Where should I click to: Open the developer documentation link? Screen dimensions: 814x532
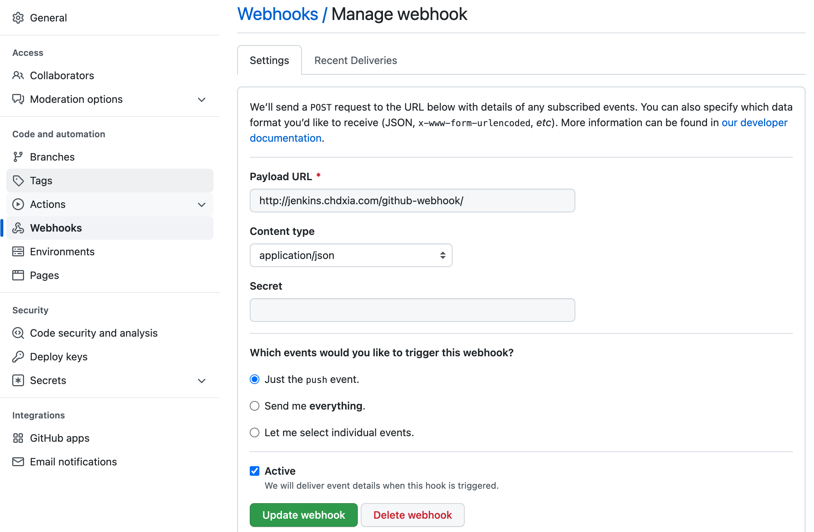(754, 122)
